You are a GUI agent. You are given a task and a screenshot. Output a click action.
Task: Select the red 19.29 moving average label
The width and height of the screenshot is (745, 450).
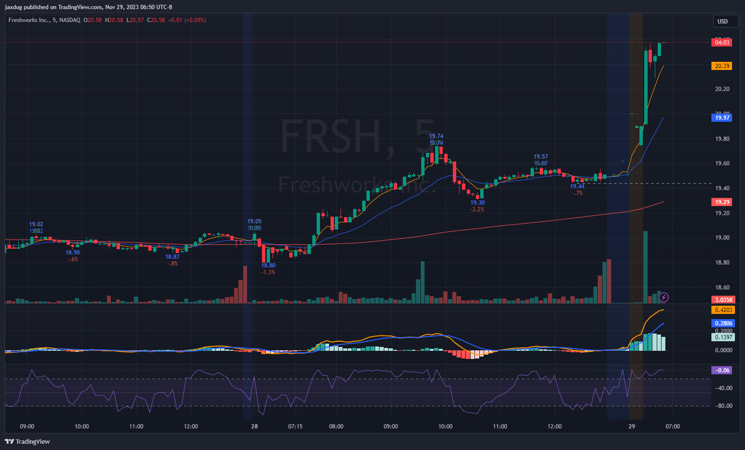721,202
